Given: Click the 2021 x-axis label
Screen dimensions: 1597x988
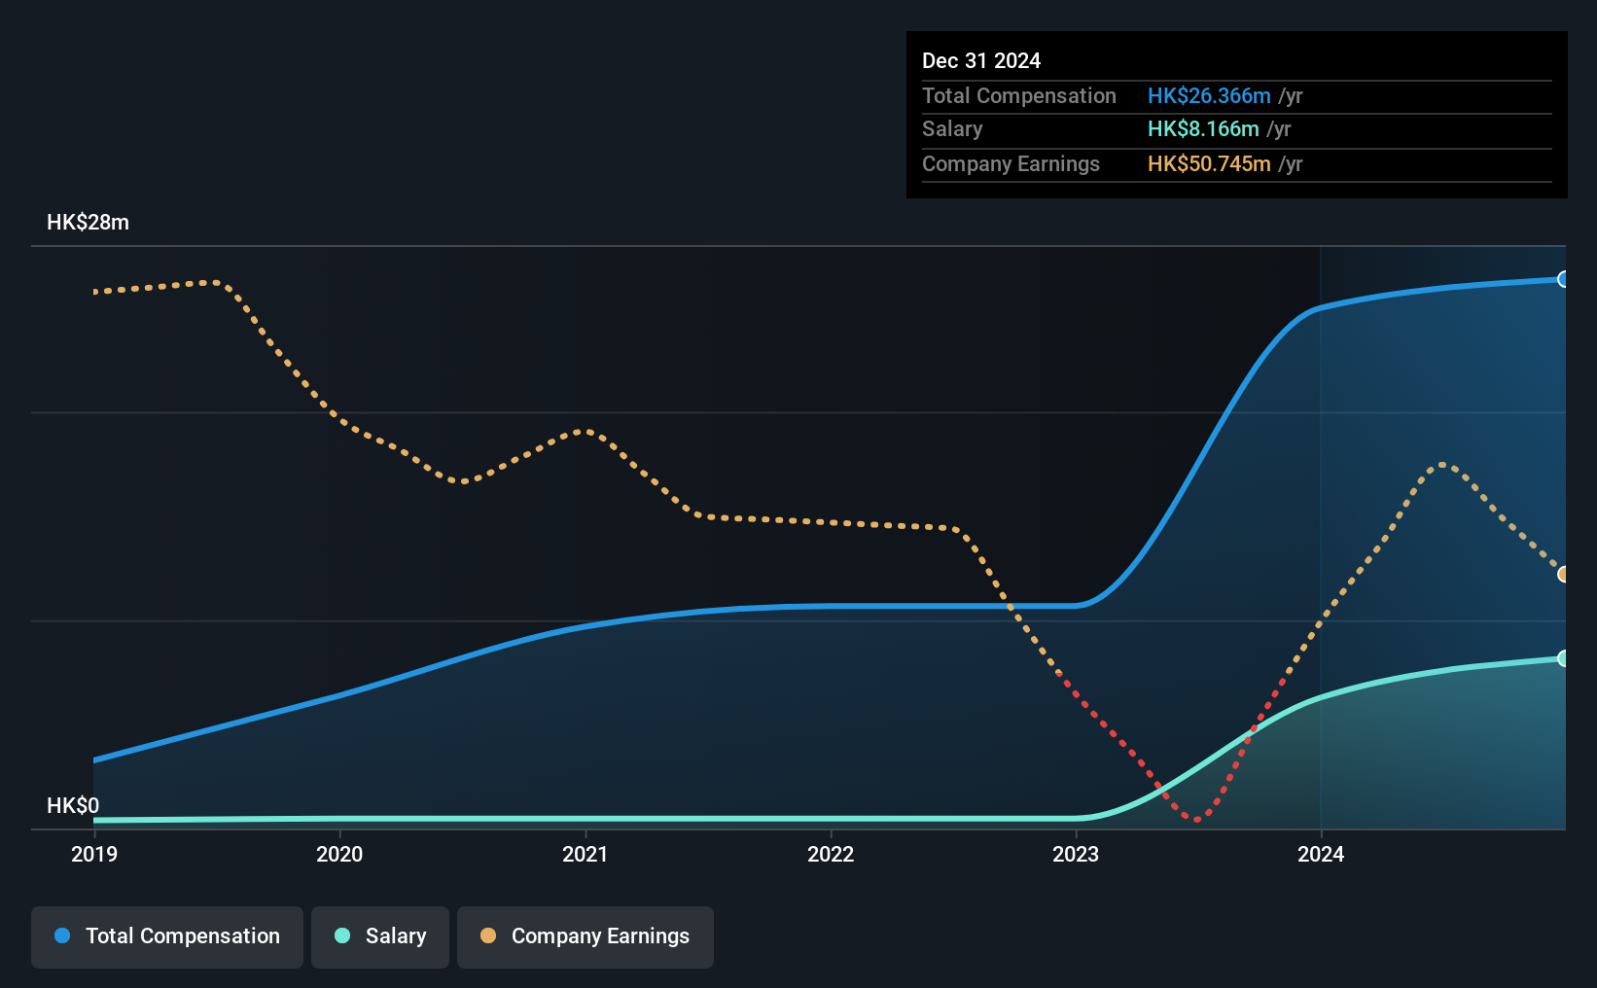Looking at the screenshot, I should 586,854.
